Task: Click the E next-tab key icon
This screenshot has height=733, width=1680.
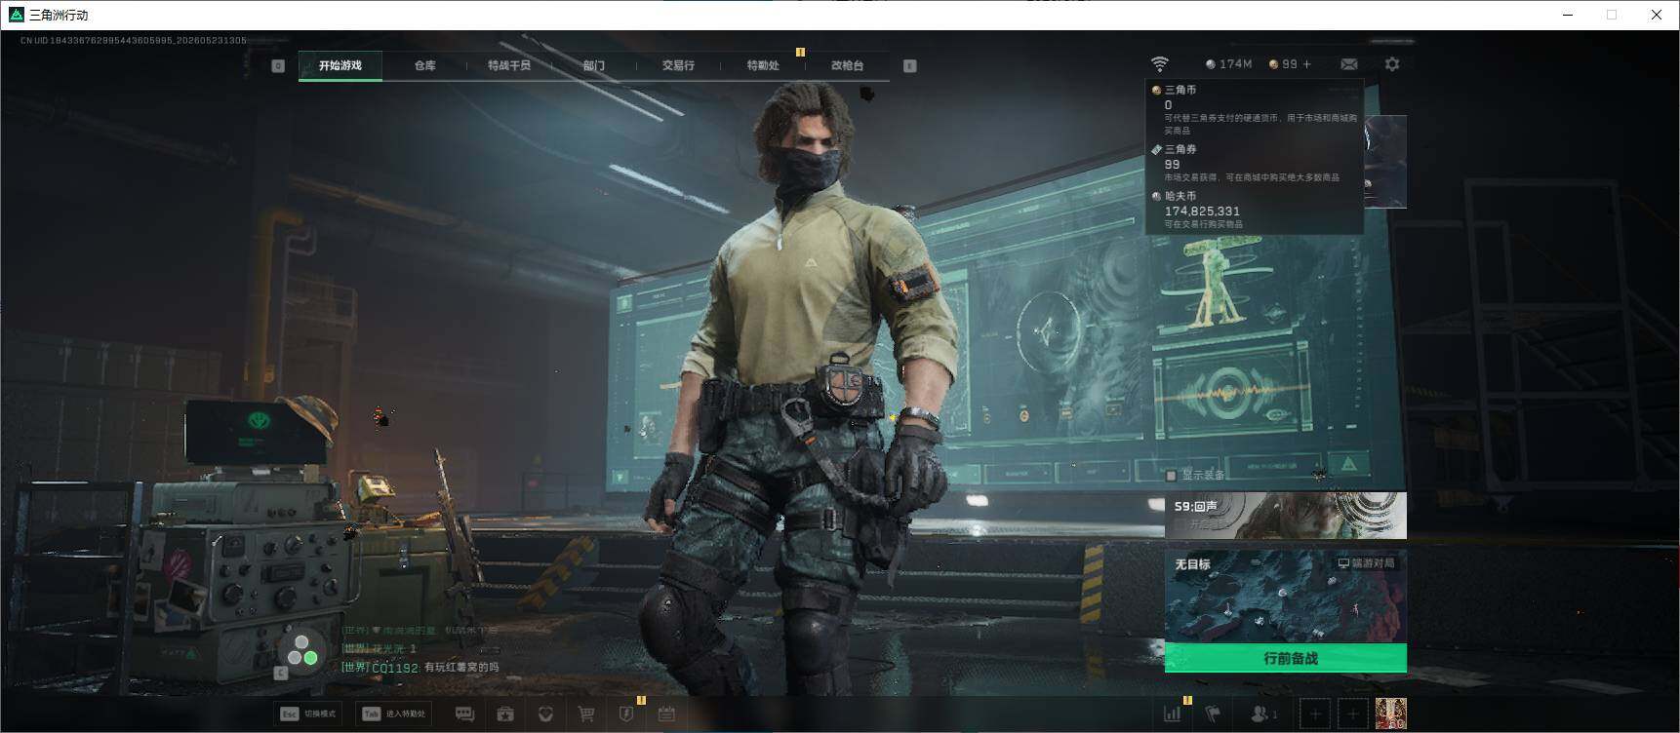Action: click(x=909, y=65)
